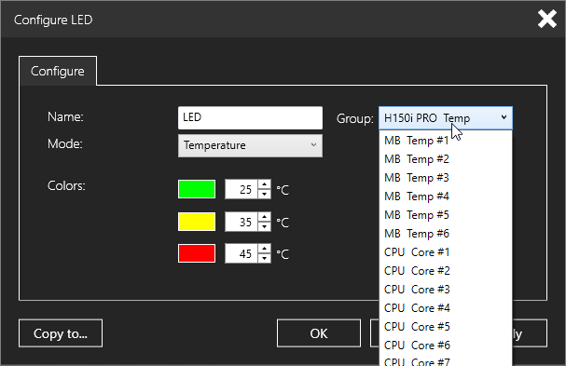Open the Mode dropdown showing Temperature
Image resolution: width=566 pixels, height=366 pixels.
[x=250, y=145]
